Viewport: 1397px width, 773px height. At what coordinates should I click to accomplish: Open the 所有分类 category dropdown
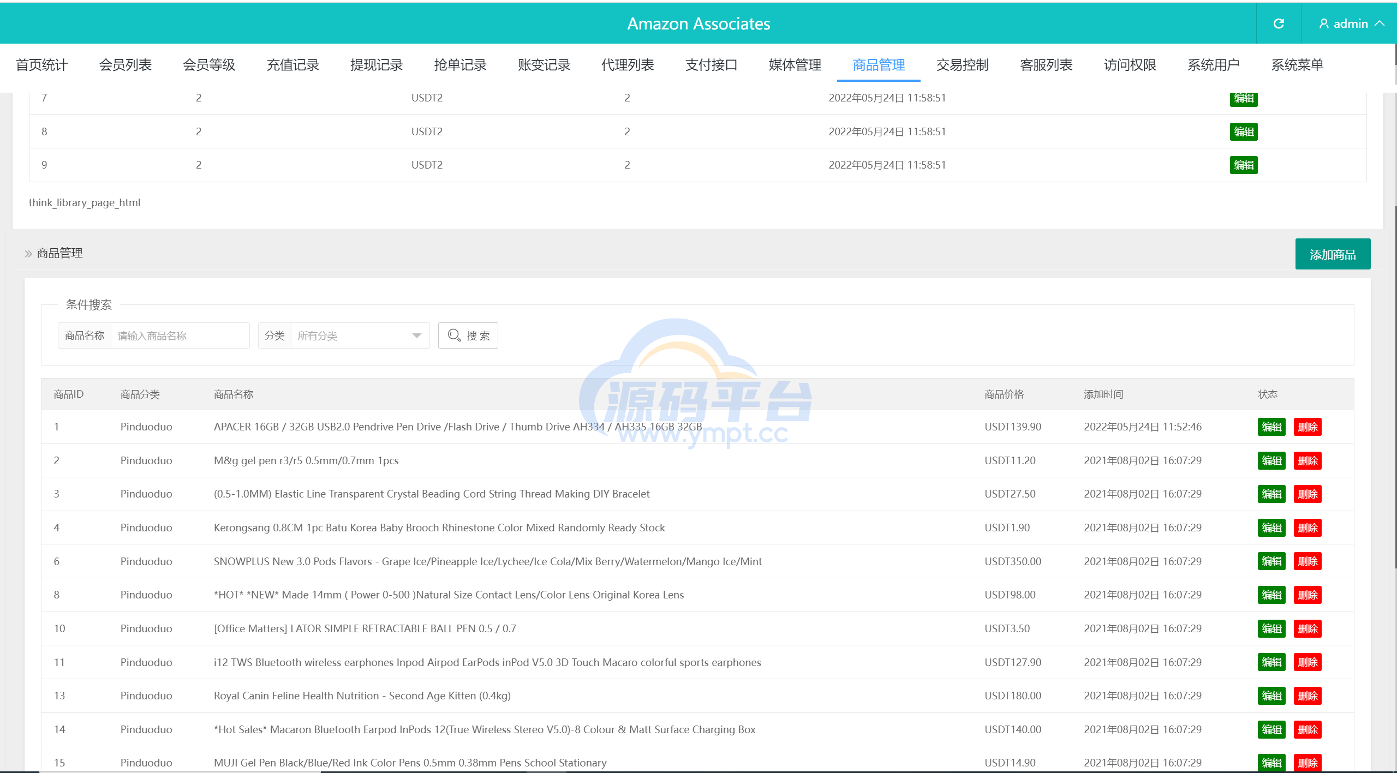coord(360,335)
